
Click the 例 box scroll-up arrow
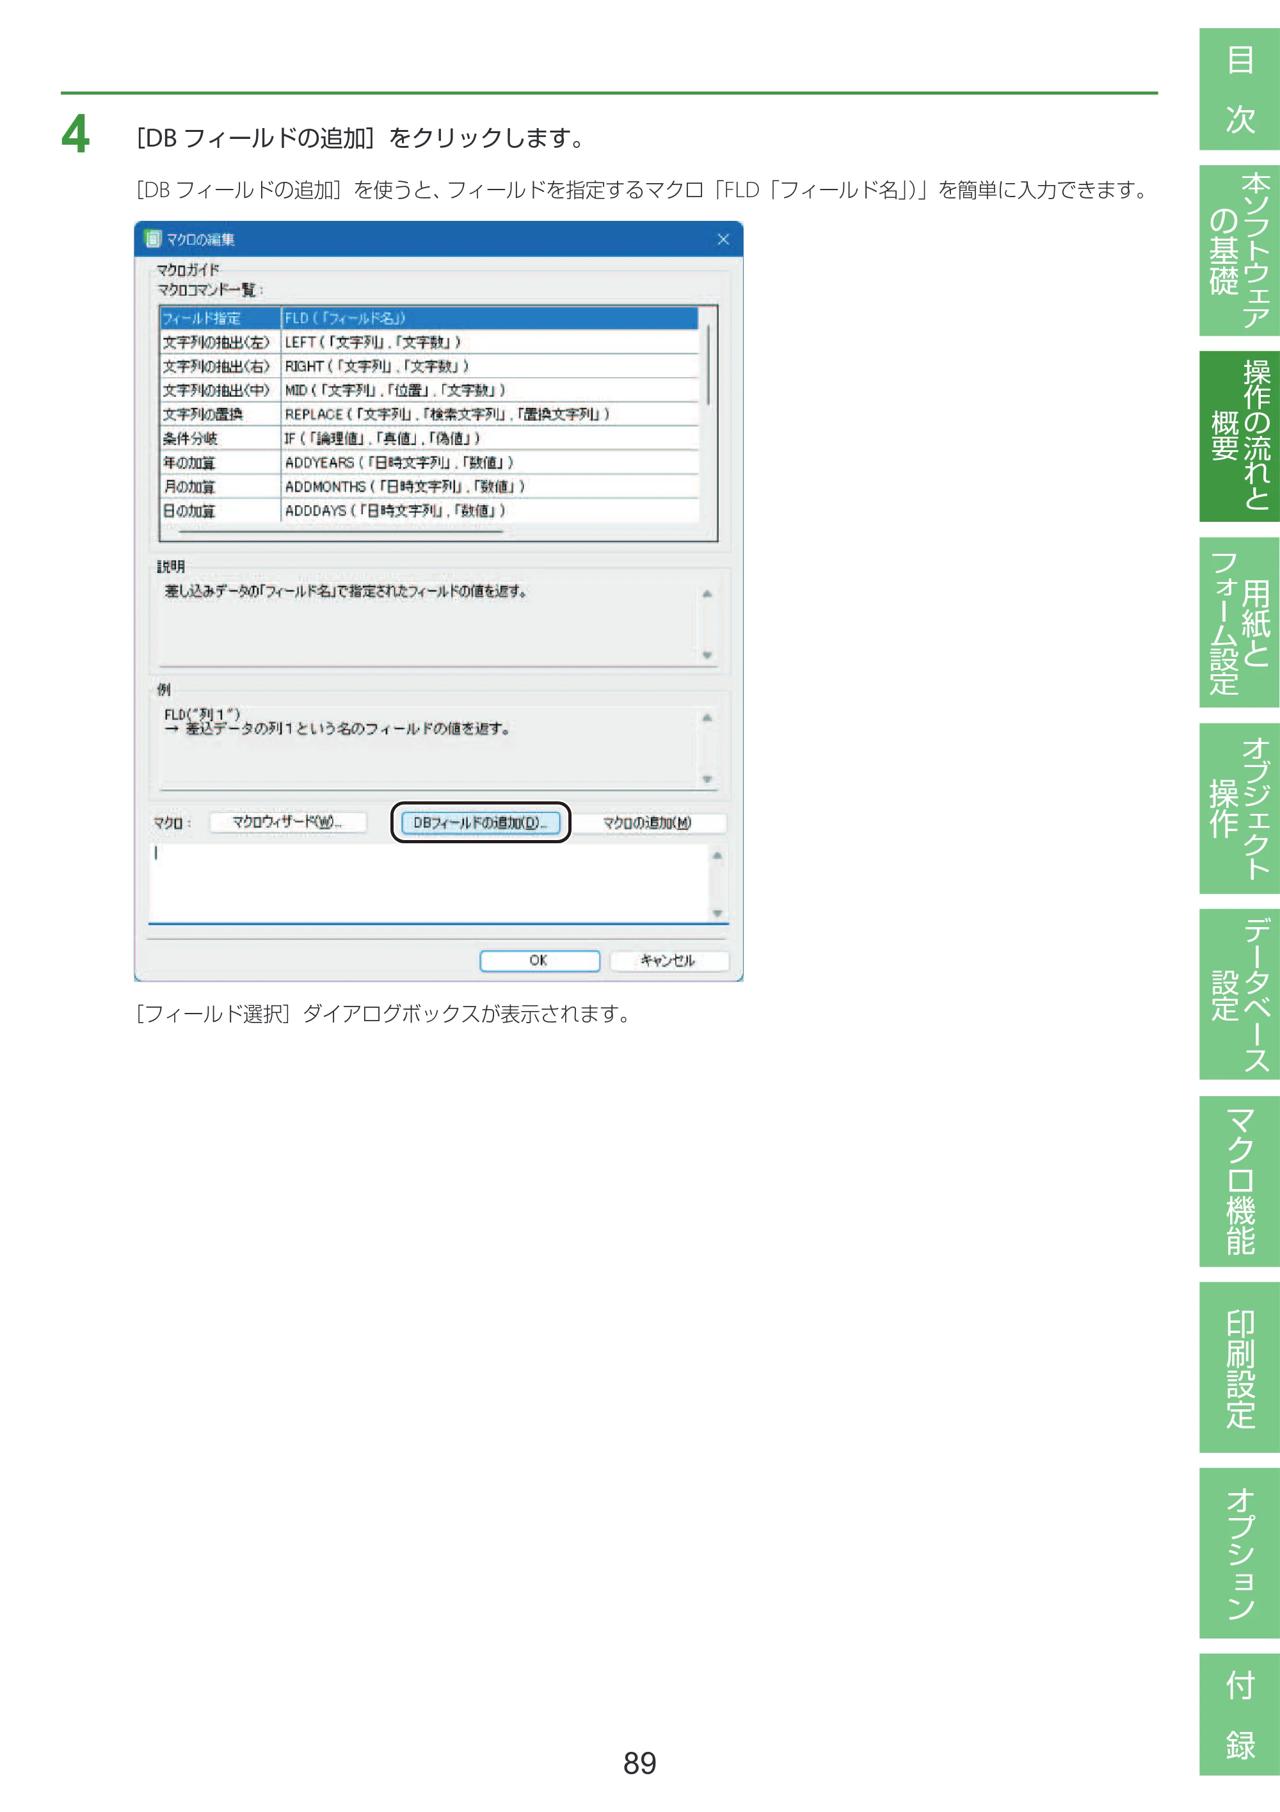(x=707, y=717)
